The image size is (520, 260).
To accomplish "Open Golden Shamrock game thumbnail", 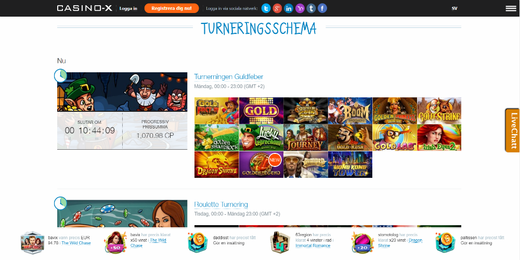I will click(216, 138).
